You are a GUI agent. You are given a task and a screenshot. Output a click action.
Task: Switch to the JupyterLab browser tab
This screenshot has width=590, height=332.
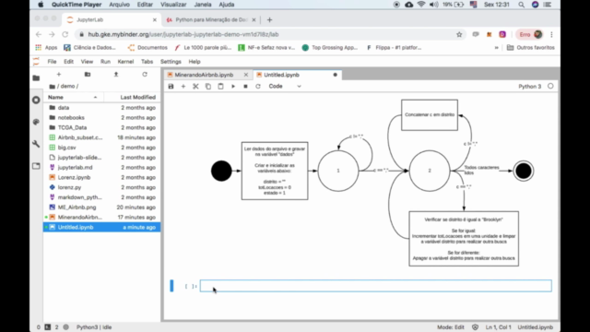111,19
